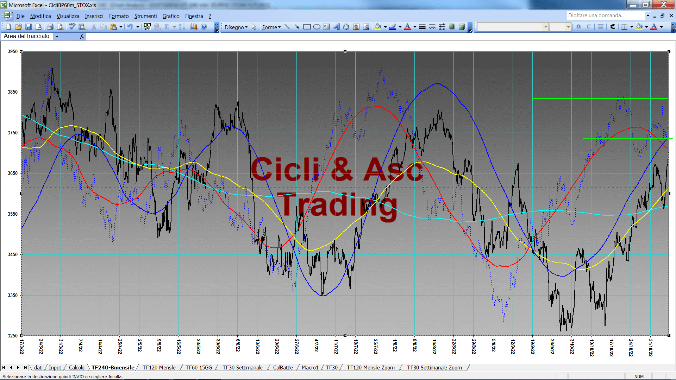
Task: Insert clip art
Action: click(356, 27)
